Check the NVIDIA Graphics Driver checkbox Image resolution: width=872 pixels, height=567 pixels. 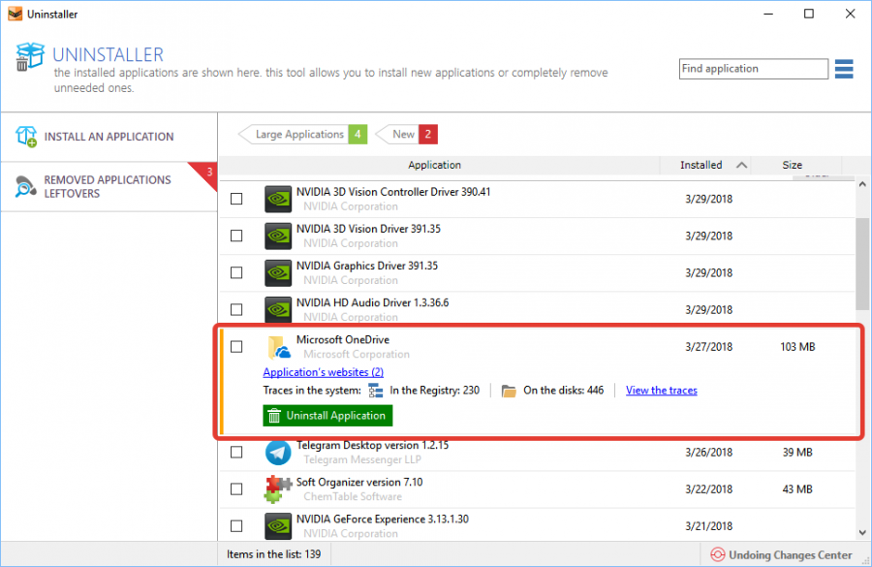pyautogui.click(x=236, y=272)
